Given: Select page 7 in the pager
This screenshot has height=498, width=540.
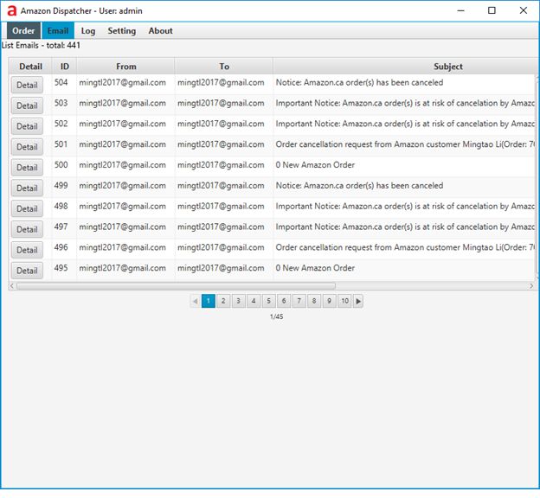Looking at the screenshot, I should tap(299, 301).
